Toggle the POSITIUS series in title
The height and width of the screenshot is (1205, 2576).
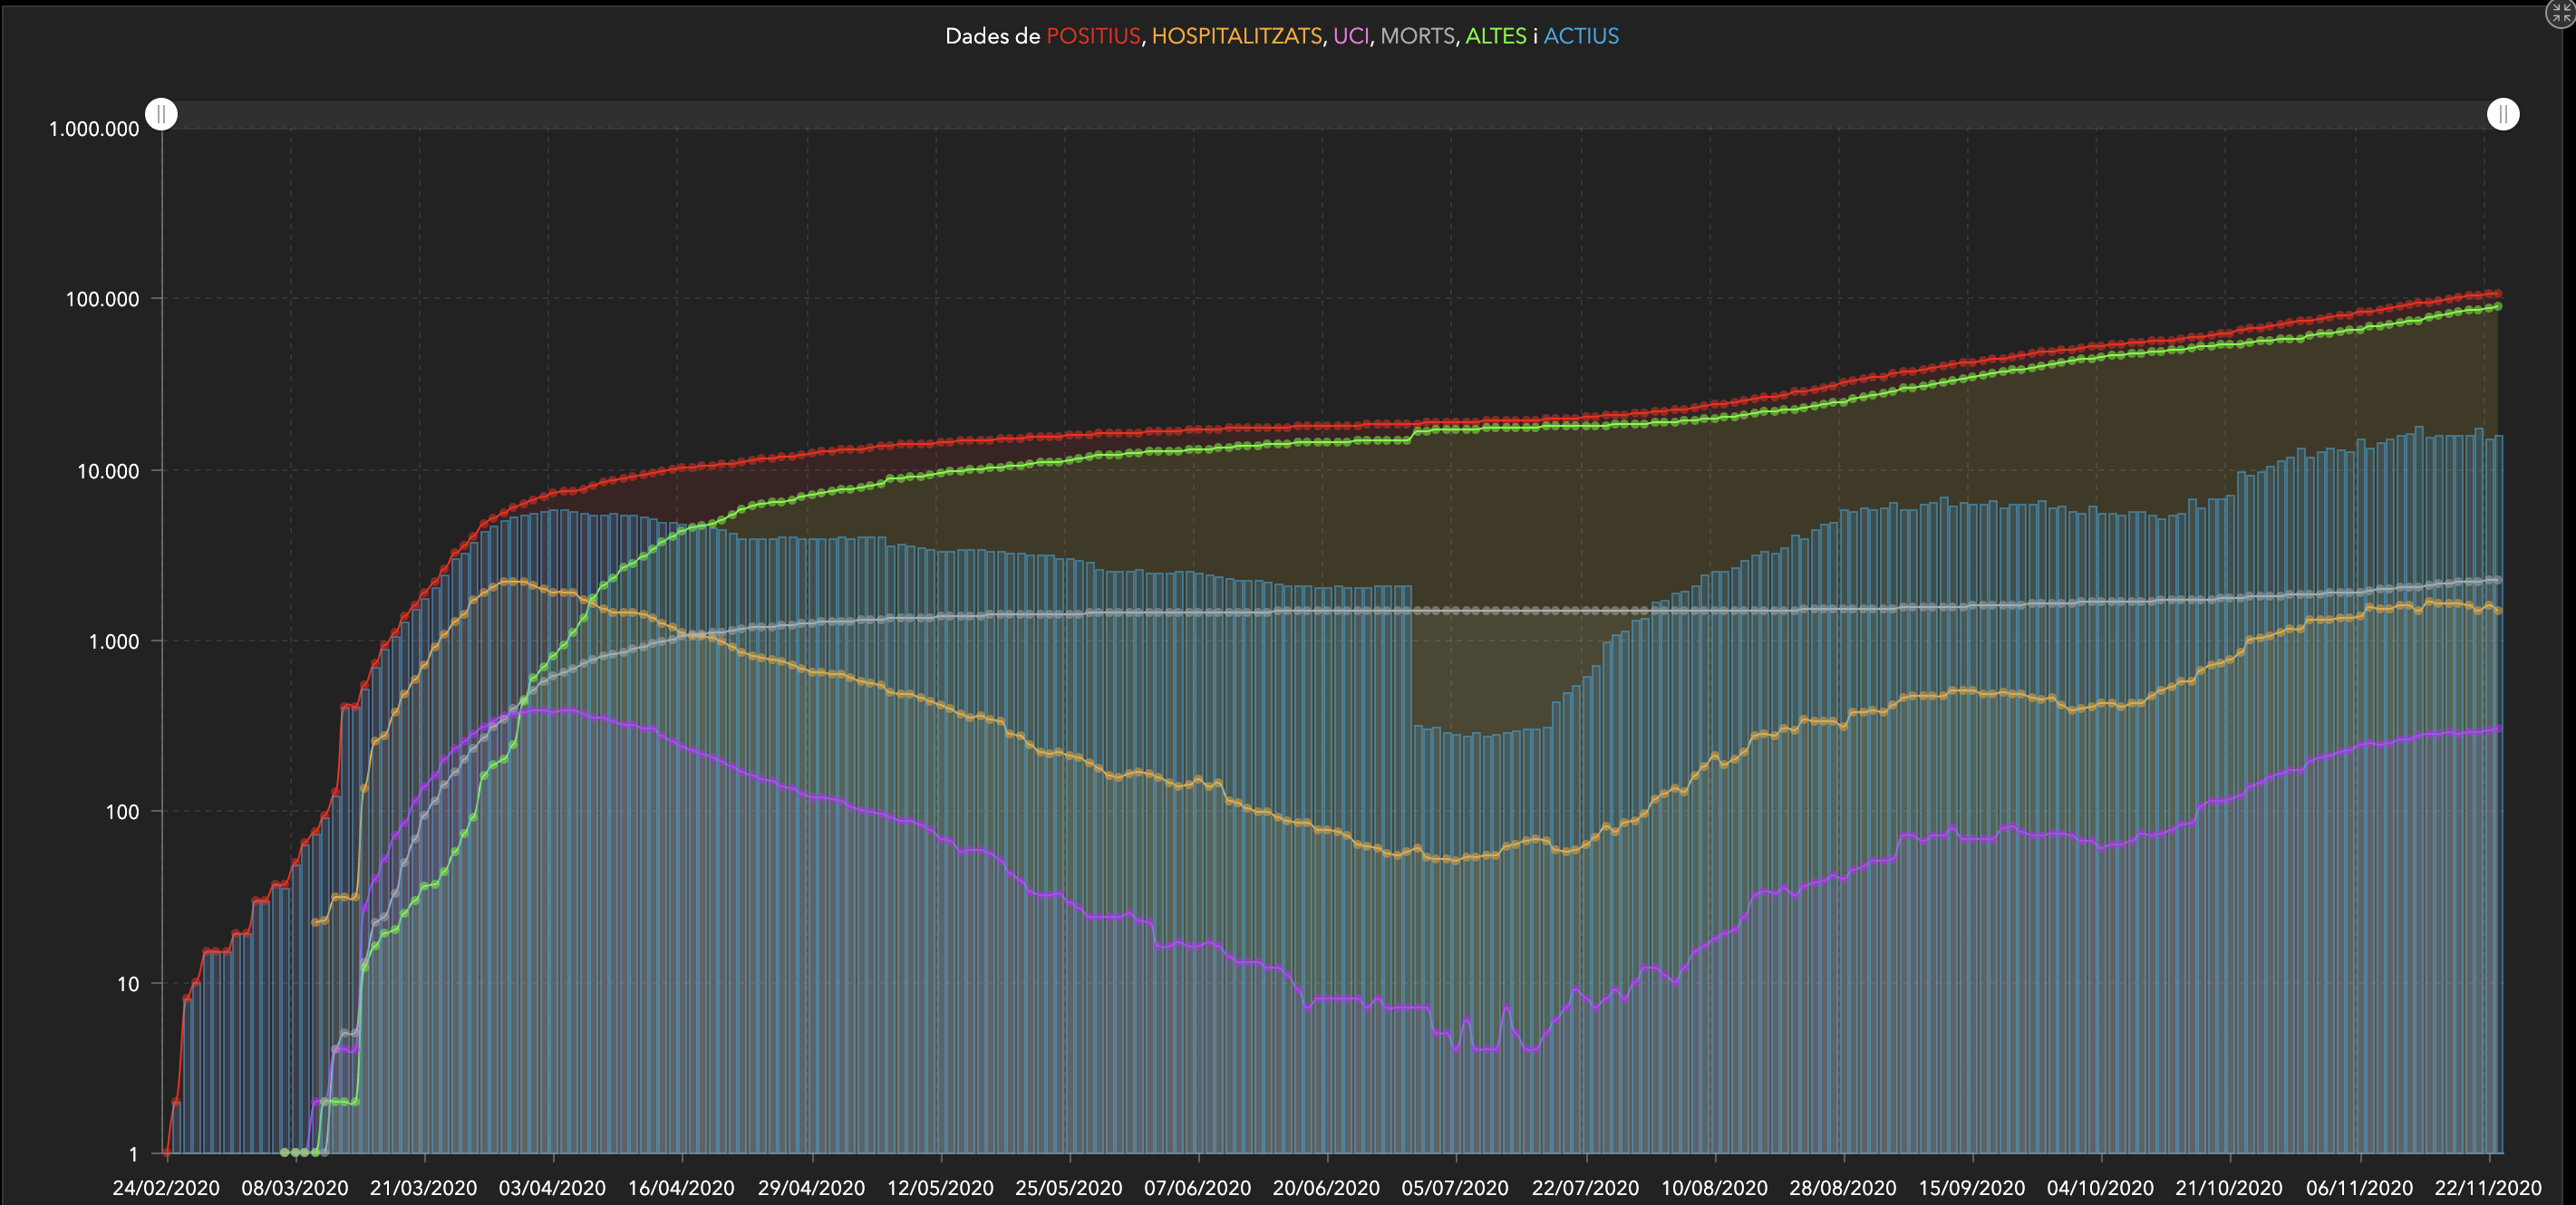pyautogui.click(x=1093, y=36)
